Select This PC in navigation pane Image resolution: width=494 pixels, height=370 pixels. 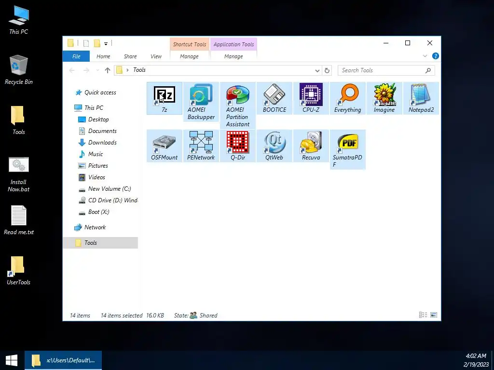pos(94,108)
